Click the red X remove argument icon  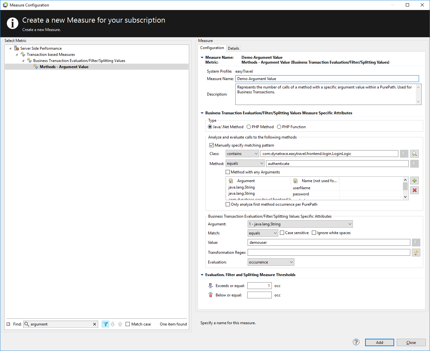tap(415, 190)
